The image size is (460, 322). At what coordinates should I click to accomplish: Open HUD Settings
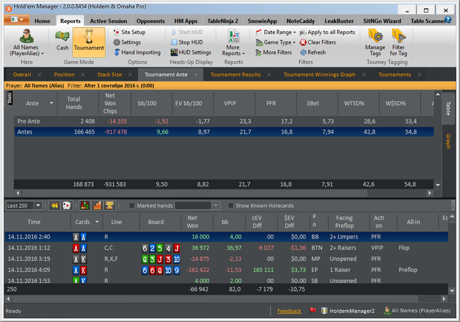click(191, 53)
